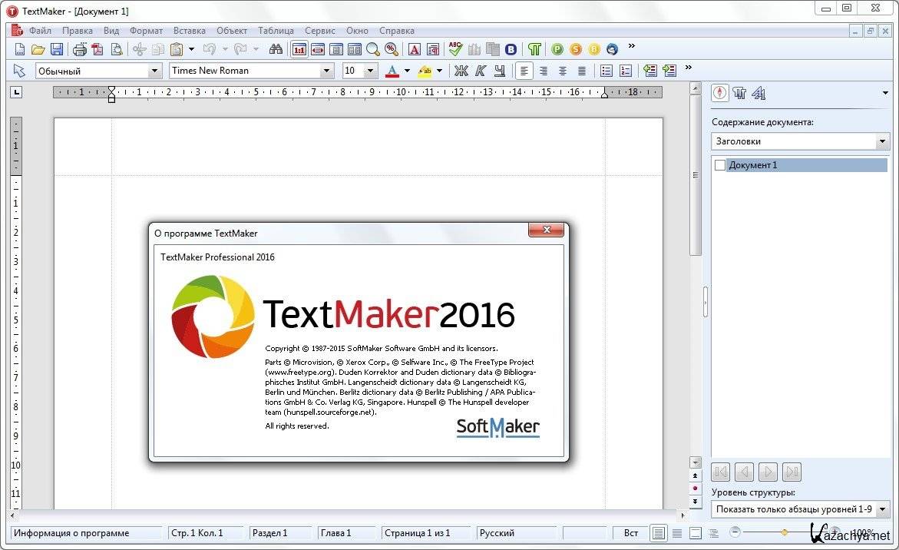Click the Вст insert mode indicator
This screenshot has width=899, height=550.
pos(630,532)
